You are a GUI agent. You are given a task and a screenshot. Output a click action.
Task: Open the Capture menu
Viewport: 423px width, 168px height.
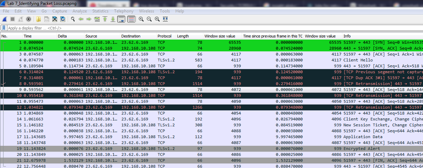pyautogui.click(x=60, y=11)
